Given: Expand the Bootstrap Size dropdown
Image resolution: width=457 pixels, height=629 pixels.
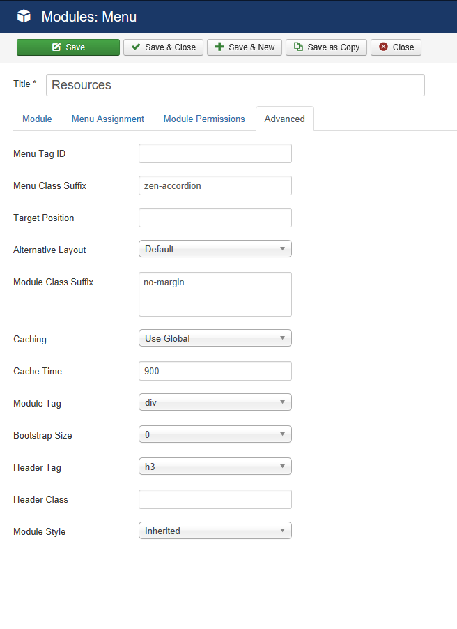Looking at the screenshot, I should click(215, 434).
